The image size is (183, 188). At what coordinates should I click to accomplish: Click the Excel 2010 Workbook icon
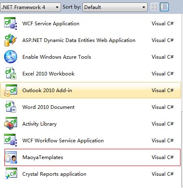click(x=11, y=73)
